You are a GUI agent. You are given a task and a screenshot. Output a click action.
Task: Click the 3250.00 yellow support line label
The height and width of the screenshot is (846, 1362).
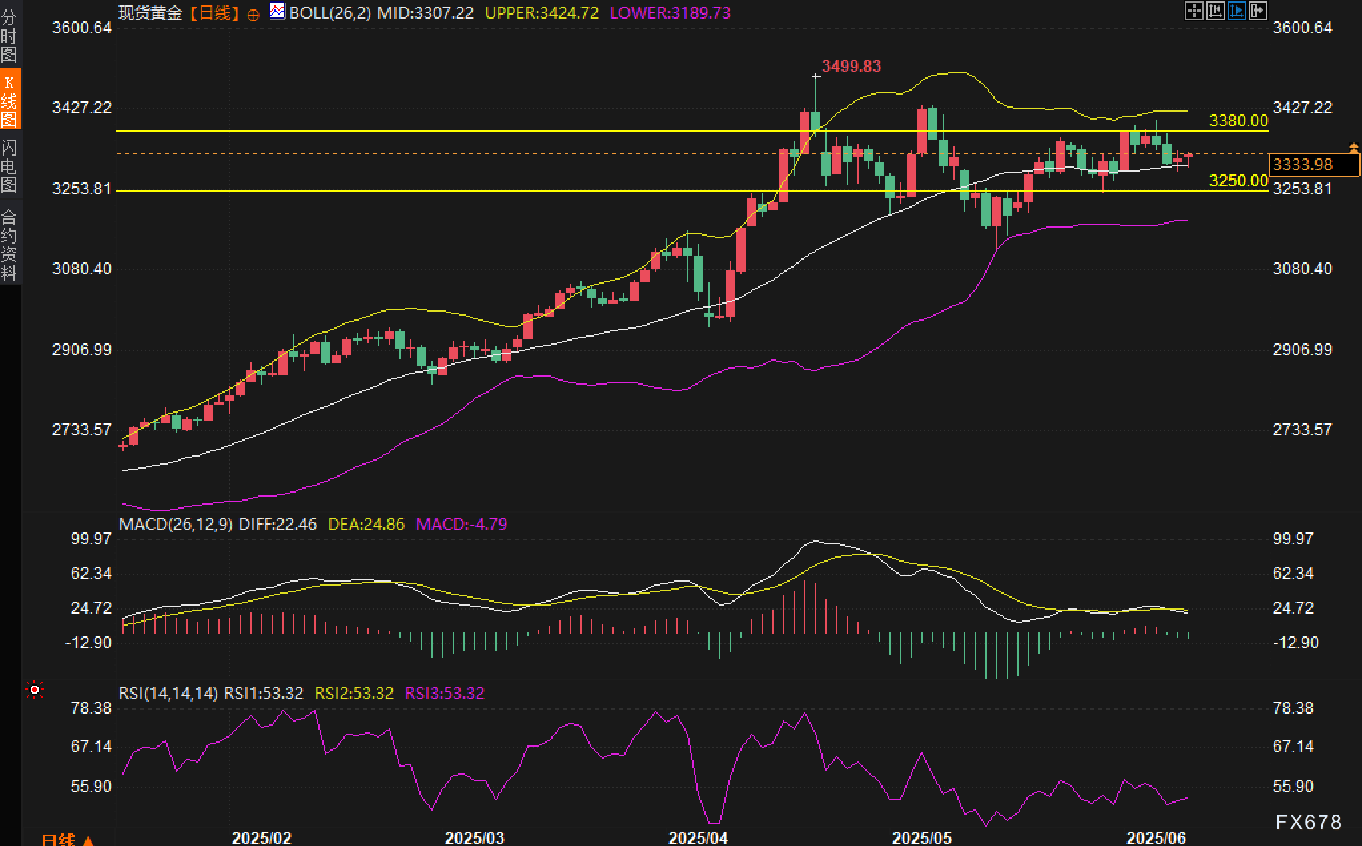tap(1238, 180)
